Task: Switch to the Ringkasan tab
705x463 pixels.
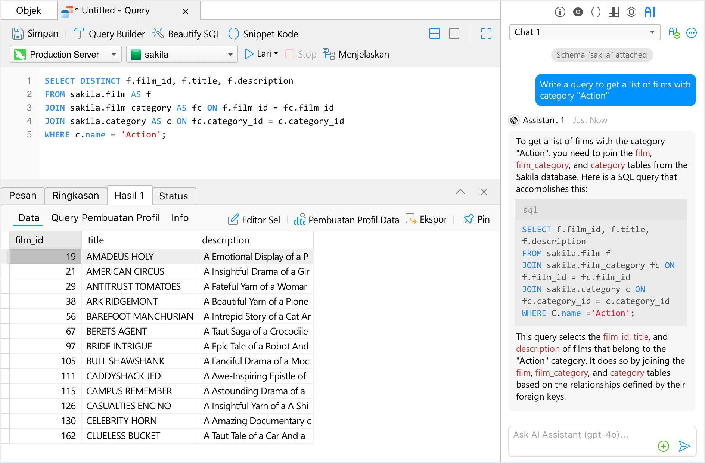Action: [75, 196]
